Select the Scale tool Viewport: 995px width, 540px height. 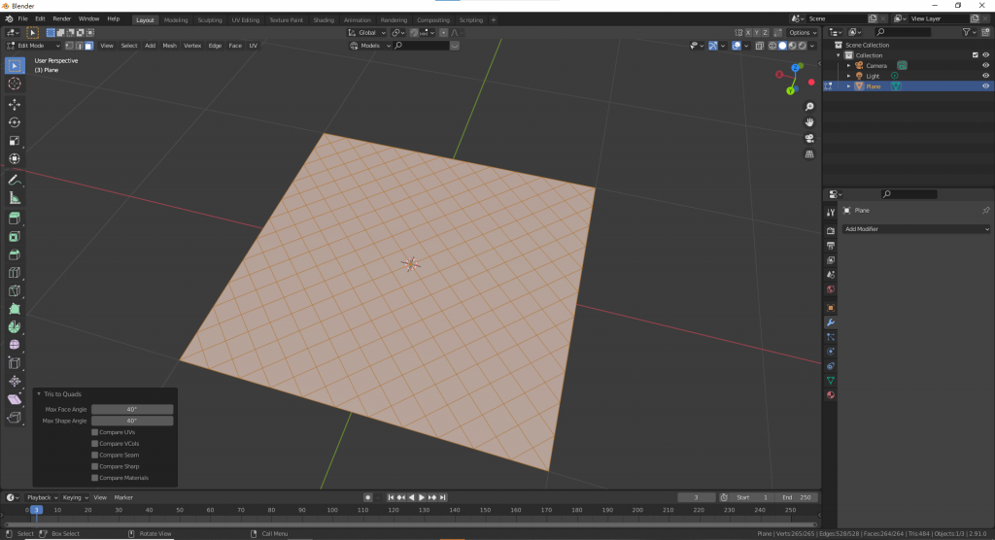15,141
